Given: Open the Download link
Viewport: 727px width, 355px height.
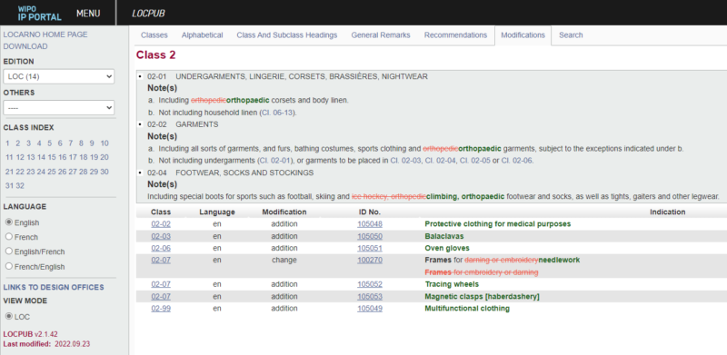Looking at the screenshot, I should click(x=25, y=46).
